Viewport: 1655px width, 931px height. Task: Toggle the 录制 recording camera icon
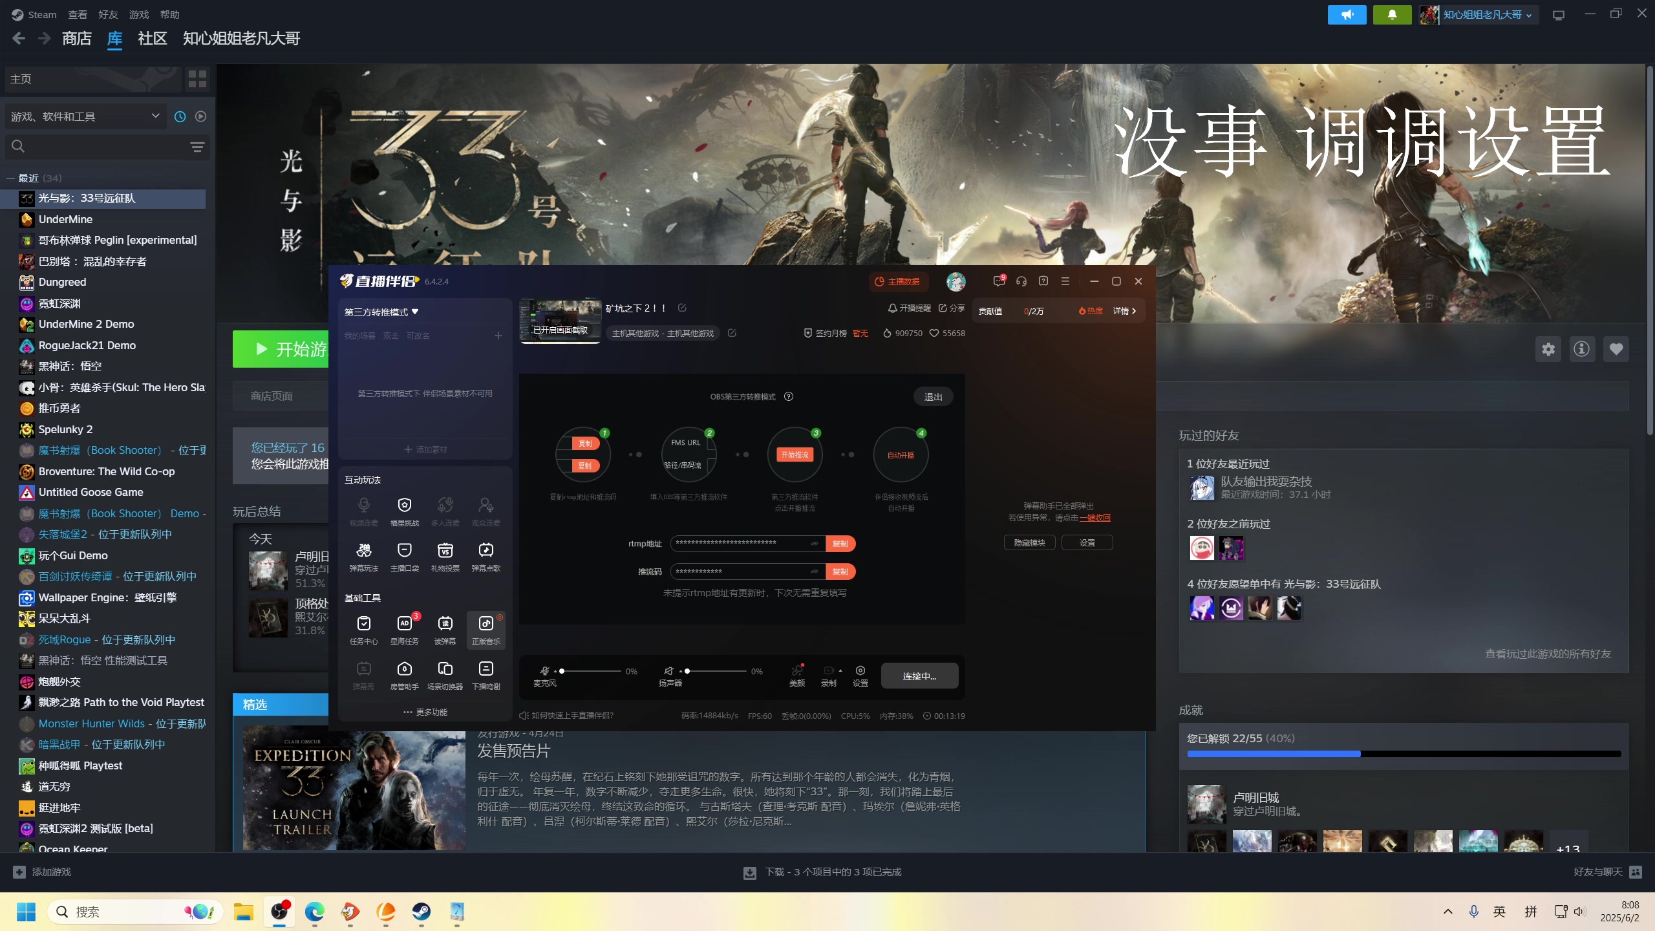point(829,671)
